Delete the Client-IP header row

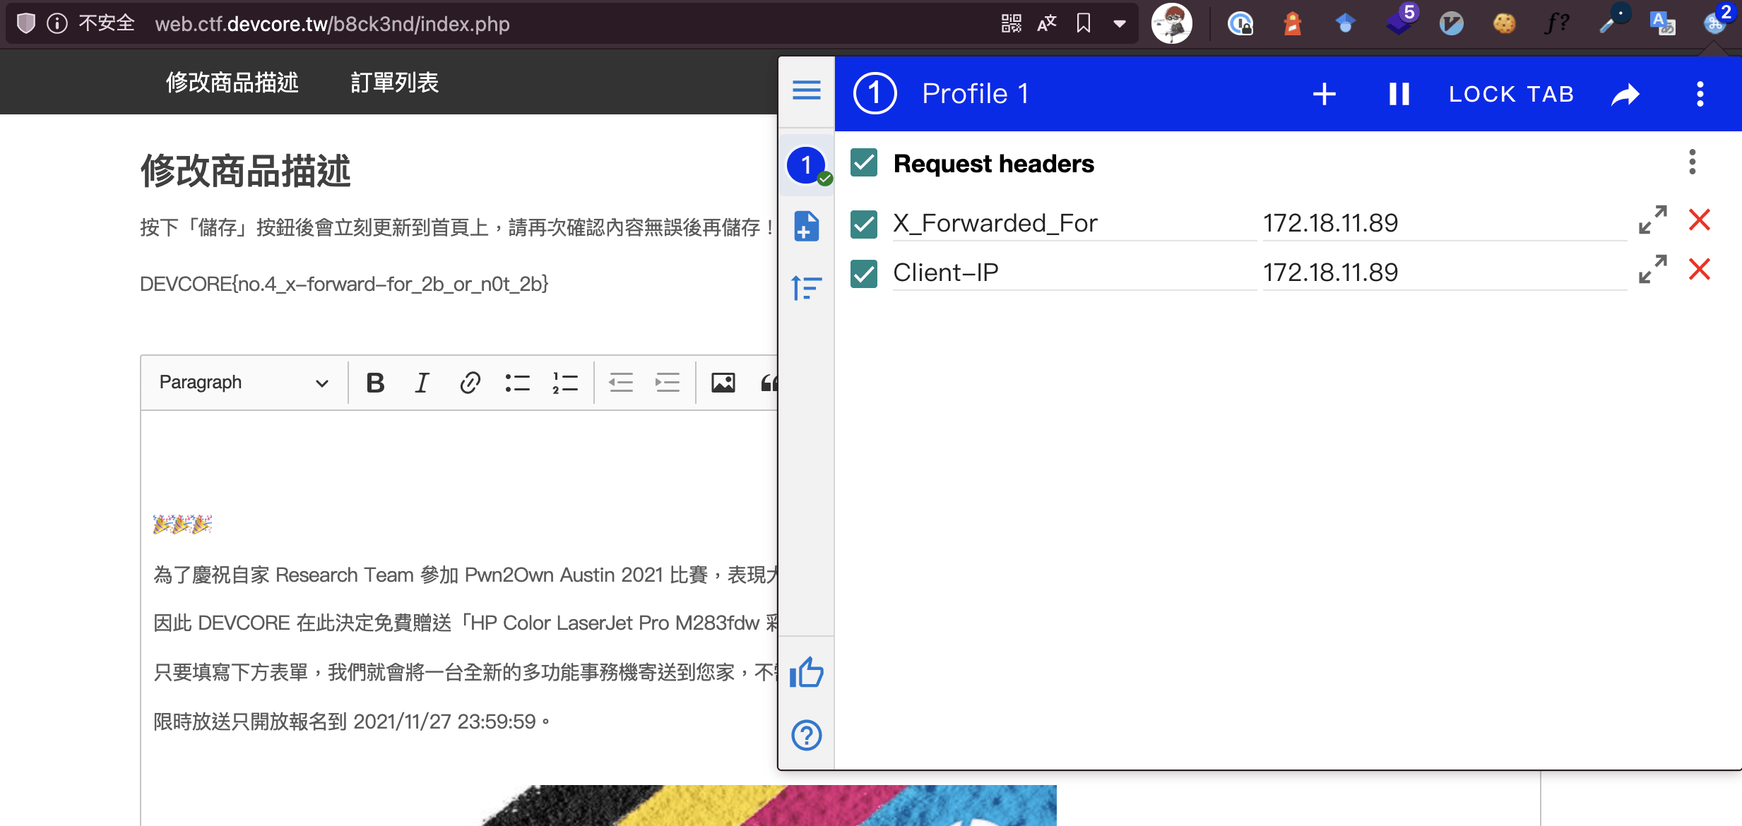point(1699,270)
